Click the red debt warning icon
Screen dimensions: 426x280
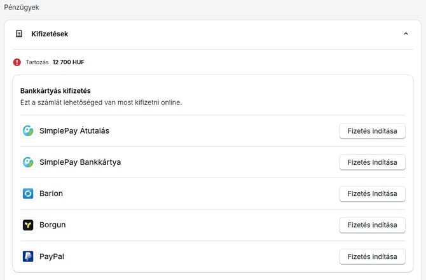point(17,62)
